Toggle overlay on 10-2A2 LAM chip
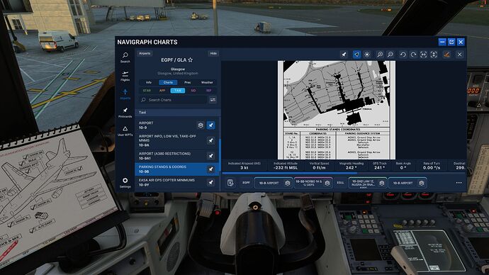Image resolution: width=489 pixels, height=275 pixels. click(382, 183)
